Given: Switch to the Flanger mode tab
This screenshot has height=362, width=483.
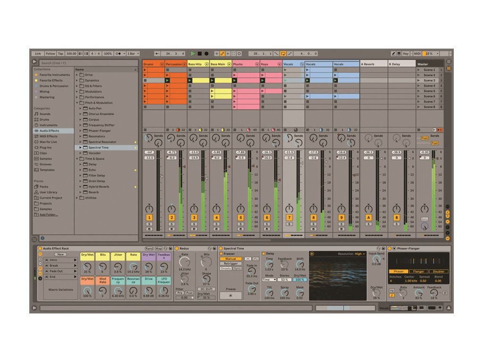Looking at the screenshot, I should click(418, 271).
